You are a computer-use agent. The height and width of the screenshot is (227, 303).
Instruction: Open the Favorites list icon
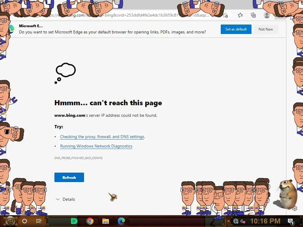click(x=240, y=15)
